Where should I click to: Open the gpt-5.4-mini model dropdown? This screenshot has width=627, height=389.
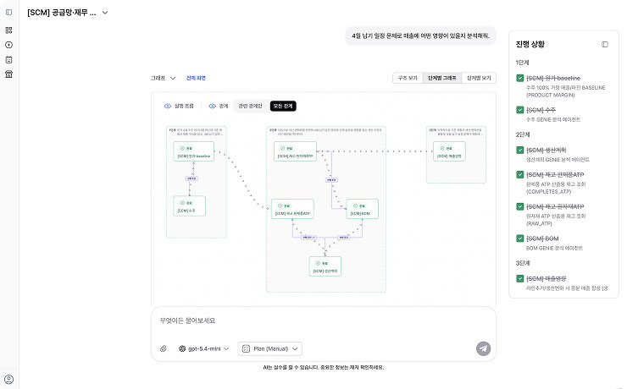[x=203, y=348]
